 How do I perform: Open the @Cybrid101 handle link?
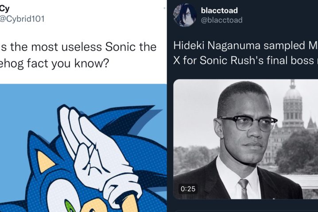pyautogui.click(x=22, y=19)
